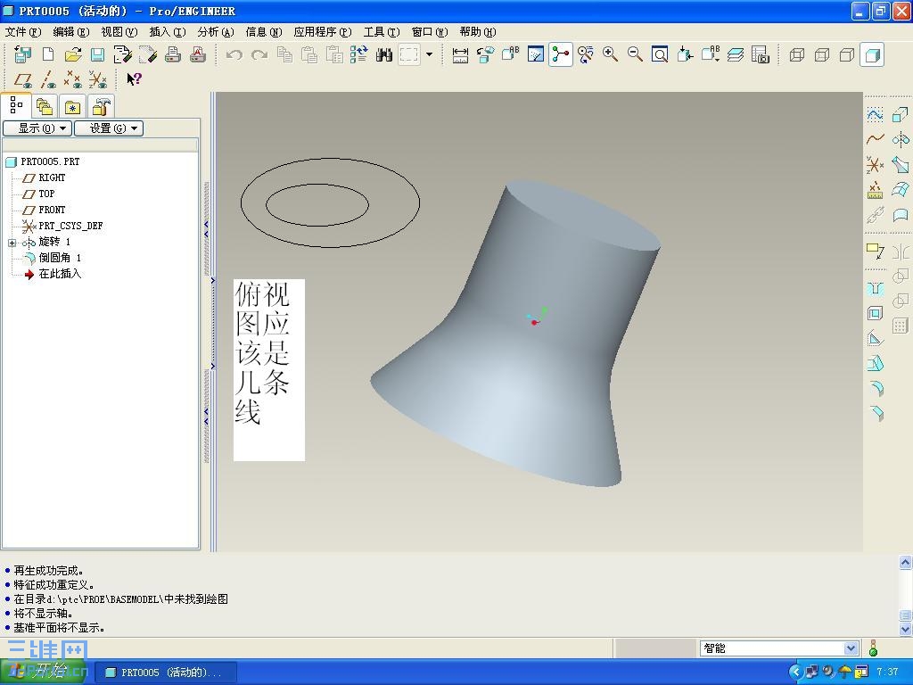Switch to the favorites tab
This screenshot has width=913, height=685.
pyautogui.click(x=72, y=107)
